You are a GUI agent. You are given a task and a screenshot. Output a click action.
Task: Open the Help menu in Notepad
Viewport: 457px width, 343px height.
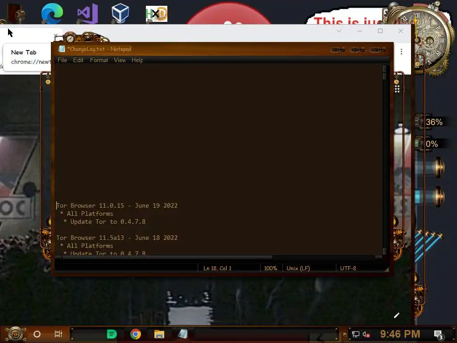click(137, 60)
